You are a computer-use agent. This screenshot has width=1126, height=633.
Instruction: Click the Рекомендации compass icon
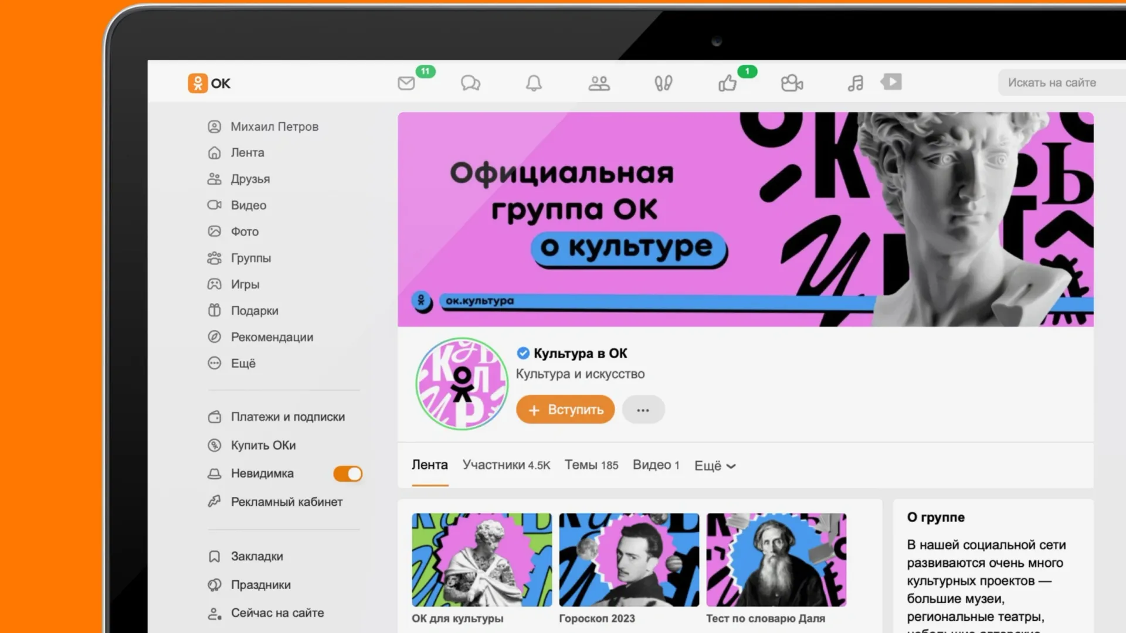(215, 337)
